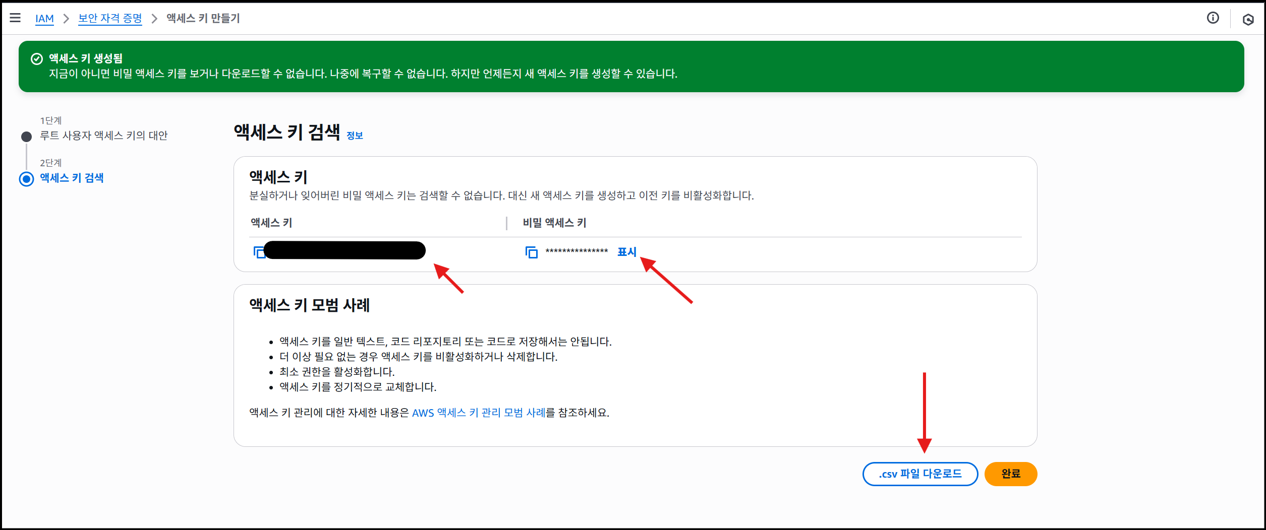Click the hexagon settings icon top right
1266x530 pixels.
1248,20
